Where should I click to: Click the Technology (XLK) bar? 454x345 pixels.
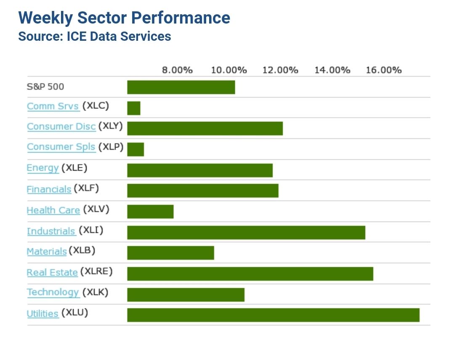pyautogui.click(x=186, y=295)
